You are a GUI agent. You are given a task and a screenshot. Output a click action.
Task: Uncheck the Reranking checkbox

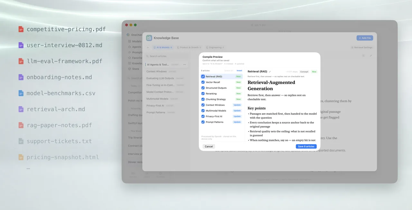click(203, 94)
